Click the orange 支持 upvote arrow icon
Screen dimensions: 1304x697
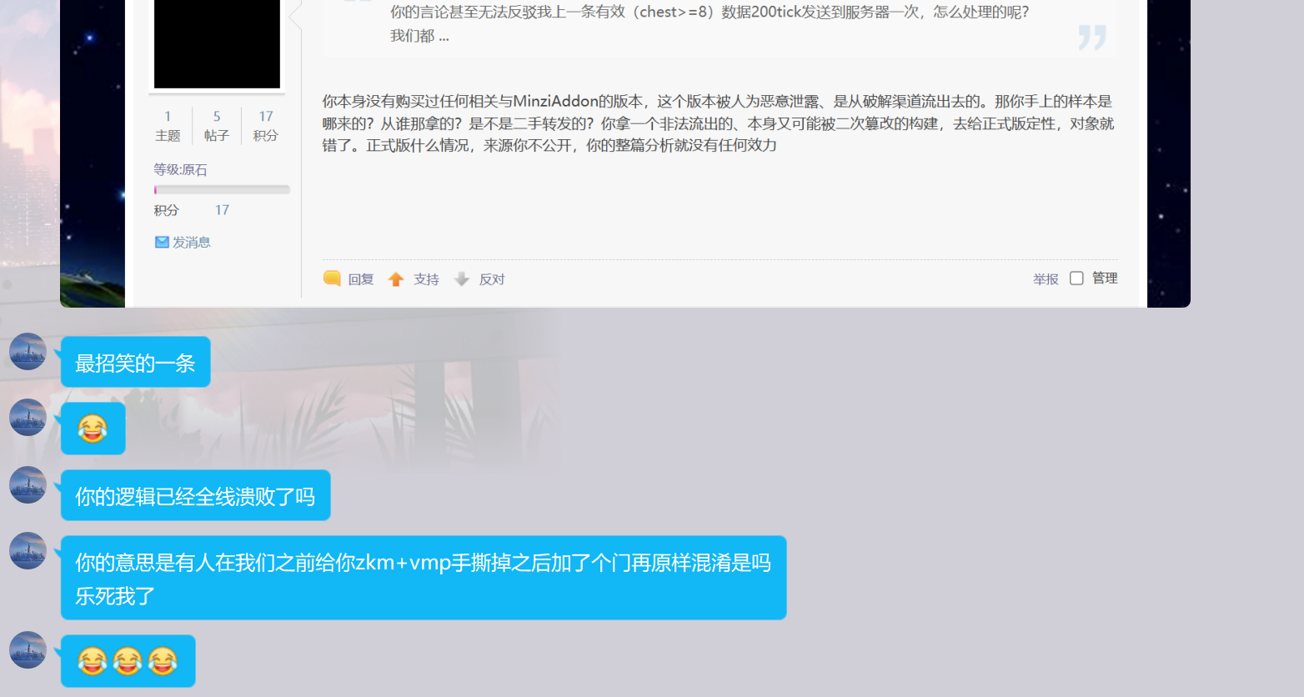(x=396, y=279)
